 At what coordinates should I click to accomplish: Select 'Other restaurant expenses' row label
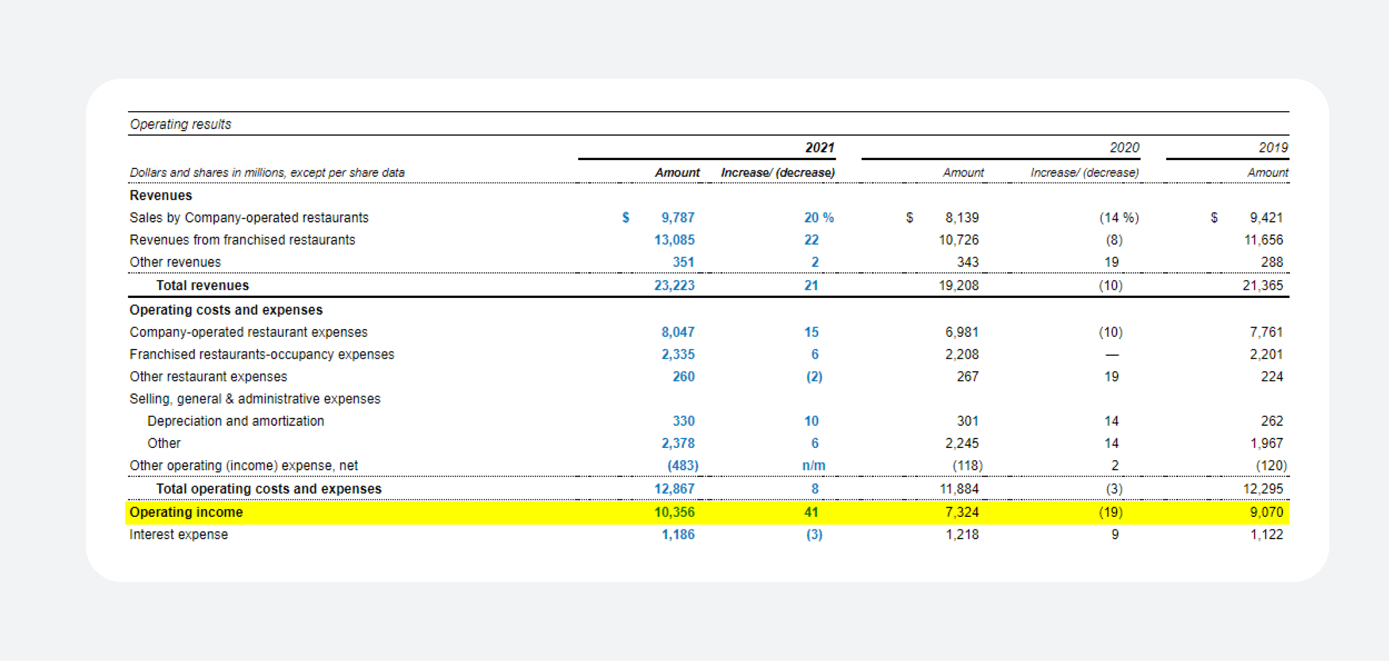click(x=208, y=376)
